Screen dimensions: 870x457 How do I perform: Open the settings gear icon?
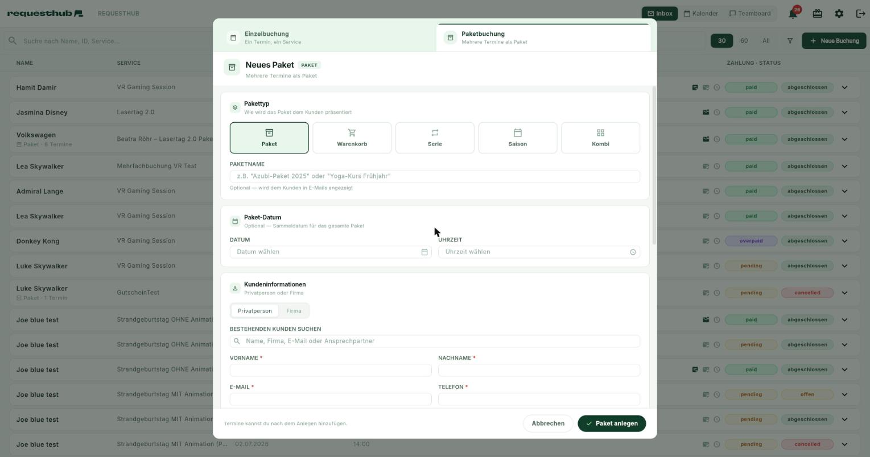(x=839, y=13)
